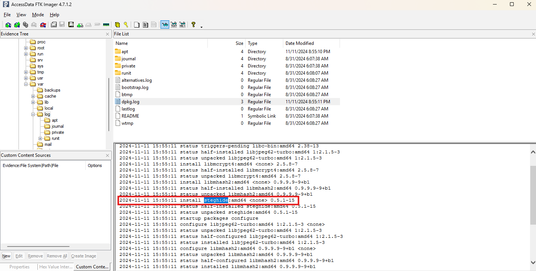Toggle automatic file preview glasses mode

165,25
